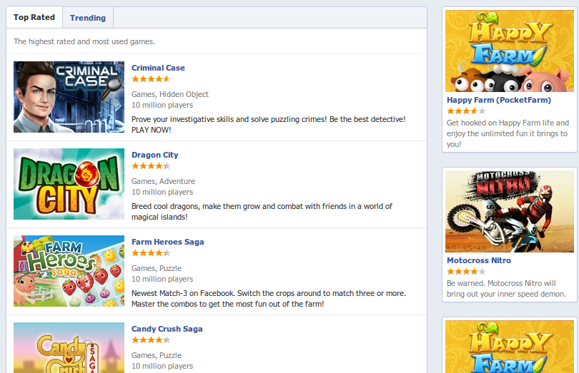
Task: Switch to the Trending tab
Action: [88, 18]
